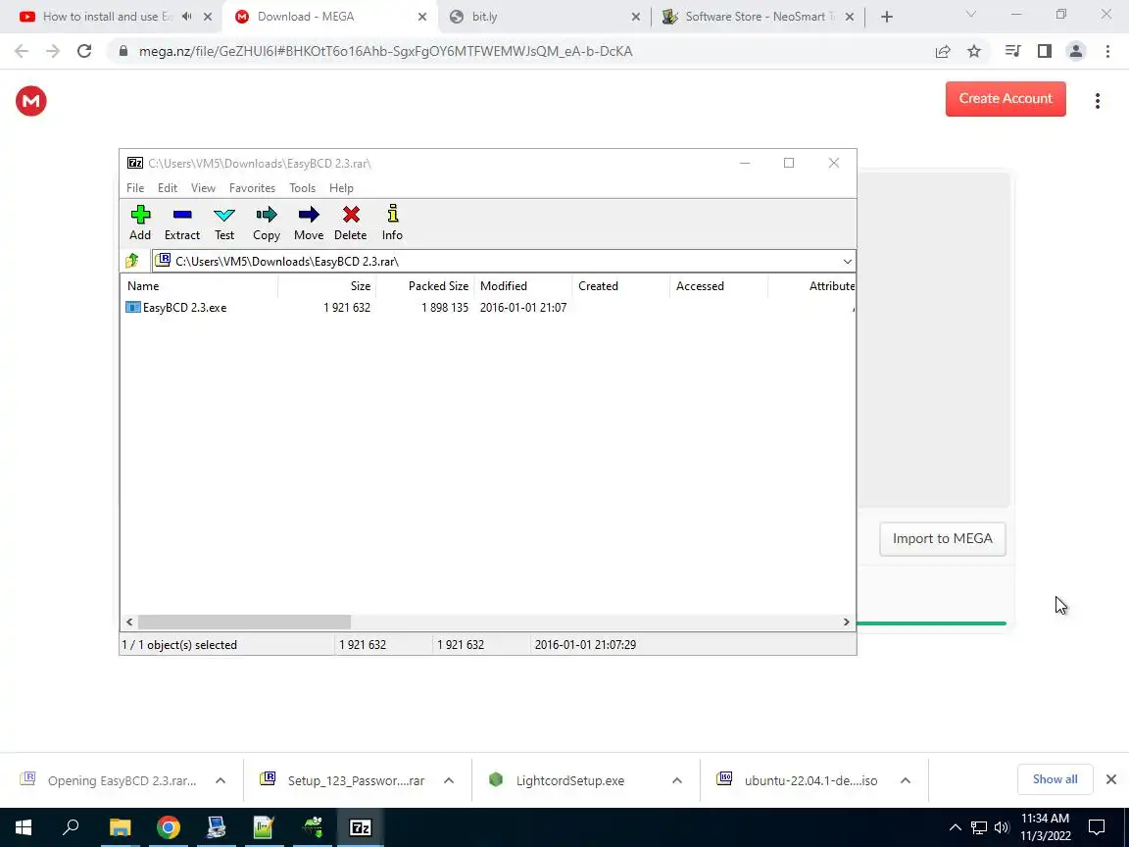Image resolution: width=1129 pixels, height=847 pixels.
Task: Click the red Delete toolbar icon
Action: (x=351, y=223)
